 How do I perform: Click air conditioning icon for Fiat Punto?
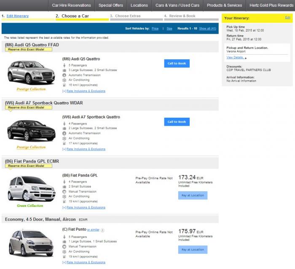coord(64,251)
